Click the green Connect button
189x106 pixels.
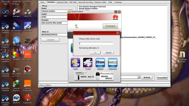point(110,26)
